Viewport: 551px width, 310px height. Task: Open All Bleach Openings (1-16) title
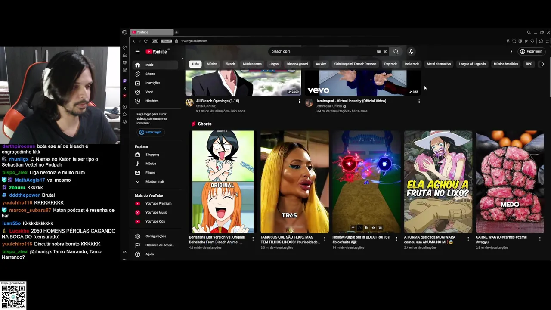(x=218, y=101)
